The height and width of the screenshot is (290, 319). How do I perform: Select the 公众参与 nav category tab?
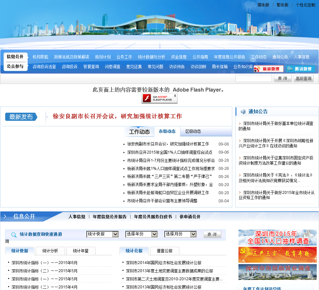(x=15, y=66)
